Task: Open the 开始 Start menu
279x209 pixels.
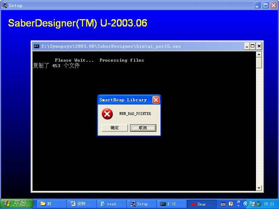Action: [x=17, y=204]
